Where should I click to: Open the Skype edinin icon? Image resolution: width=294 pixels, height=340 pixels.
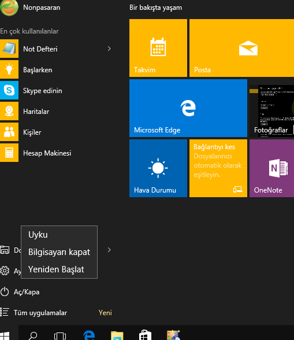[x=9, y=90]
